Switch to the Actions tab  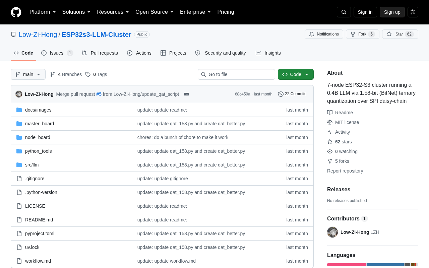(139, 53)
